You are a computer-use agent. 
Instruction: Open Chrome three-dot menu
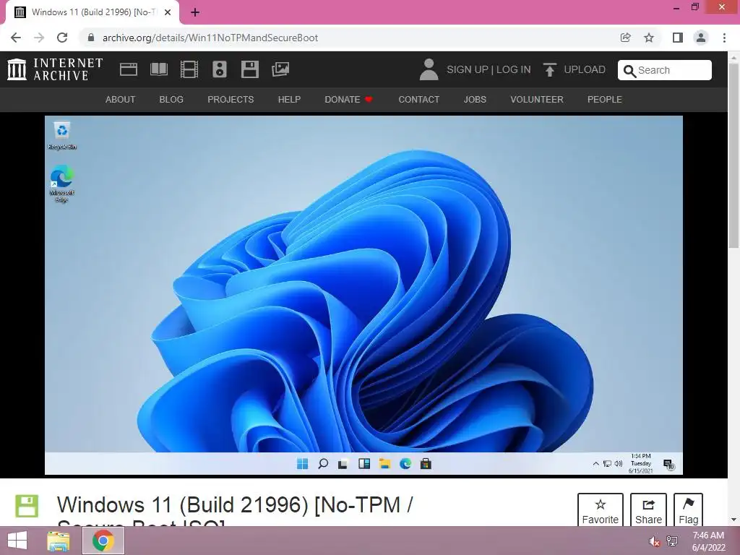point(724,38)
